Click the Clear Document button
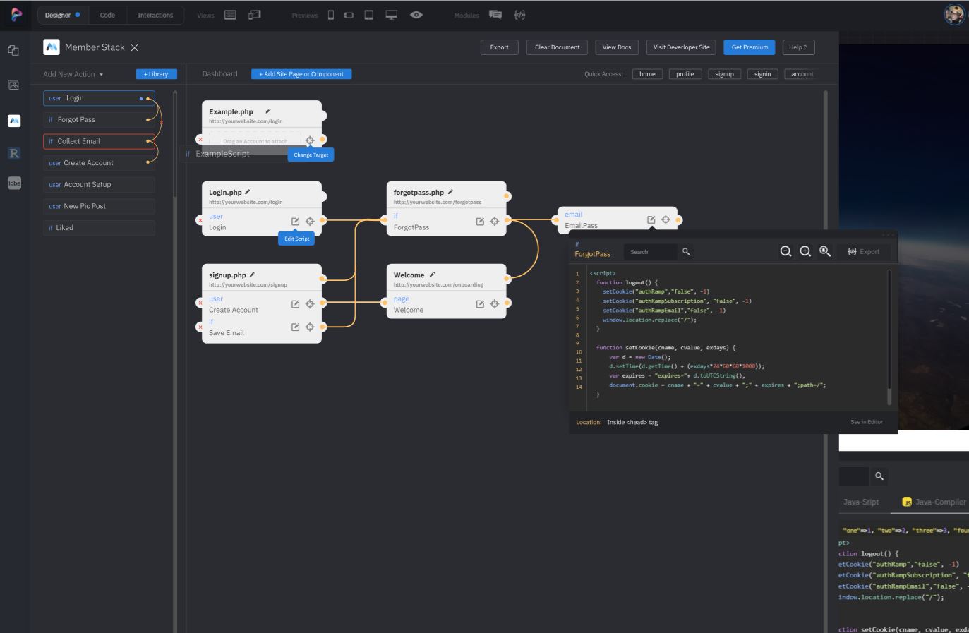Viewport: 969px width, 633px height. [558, 47]
